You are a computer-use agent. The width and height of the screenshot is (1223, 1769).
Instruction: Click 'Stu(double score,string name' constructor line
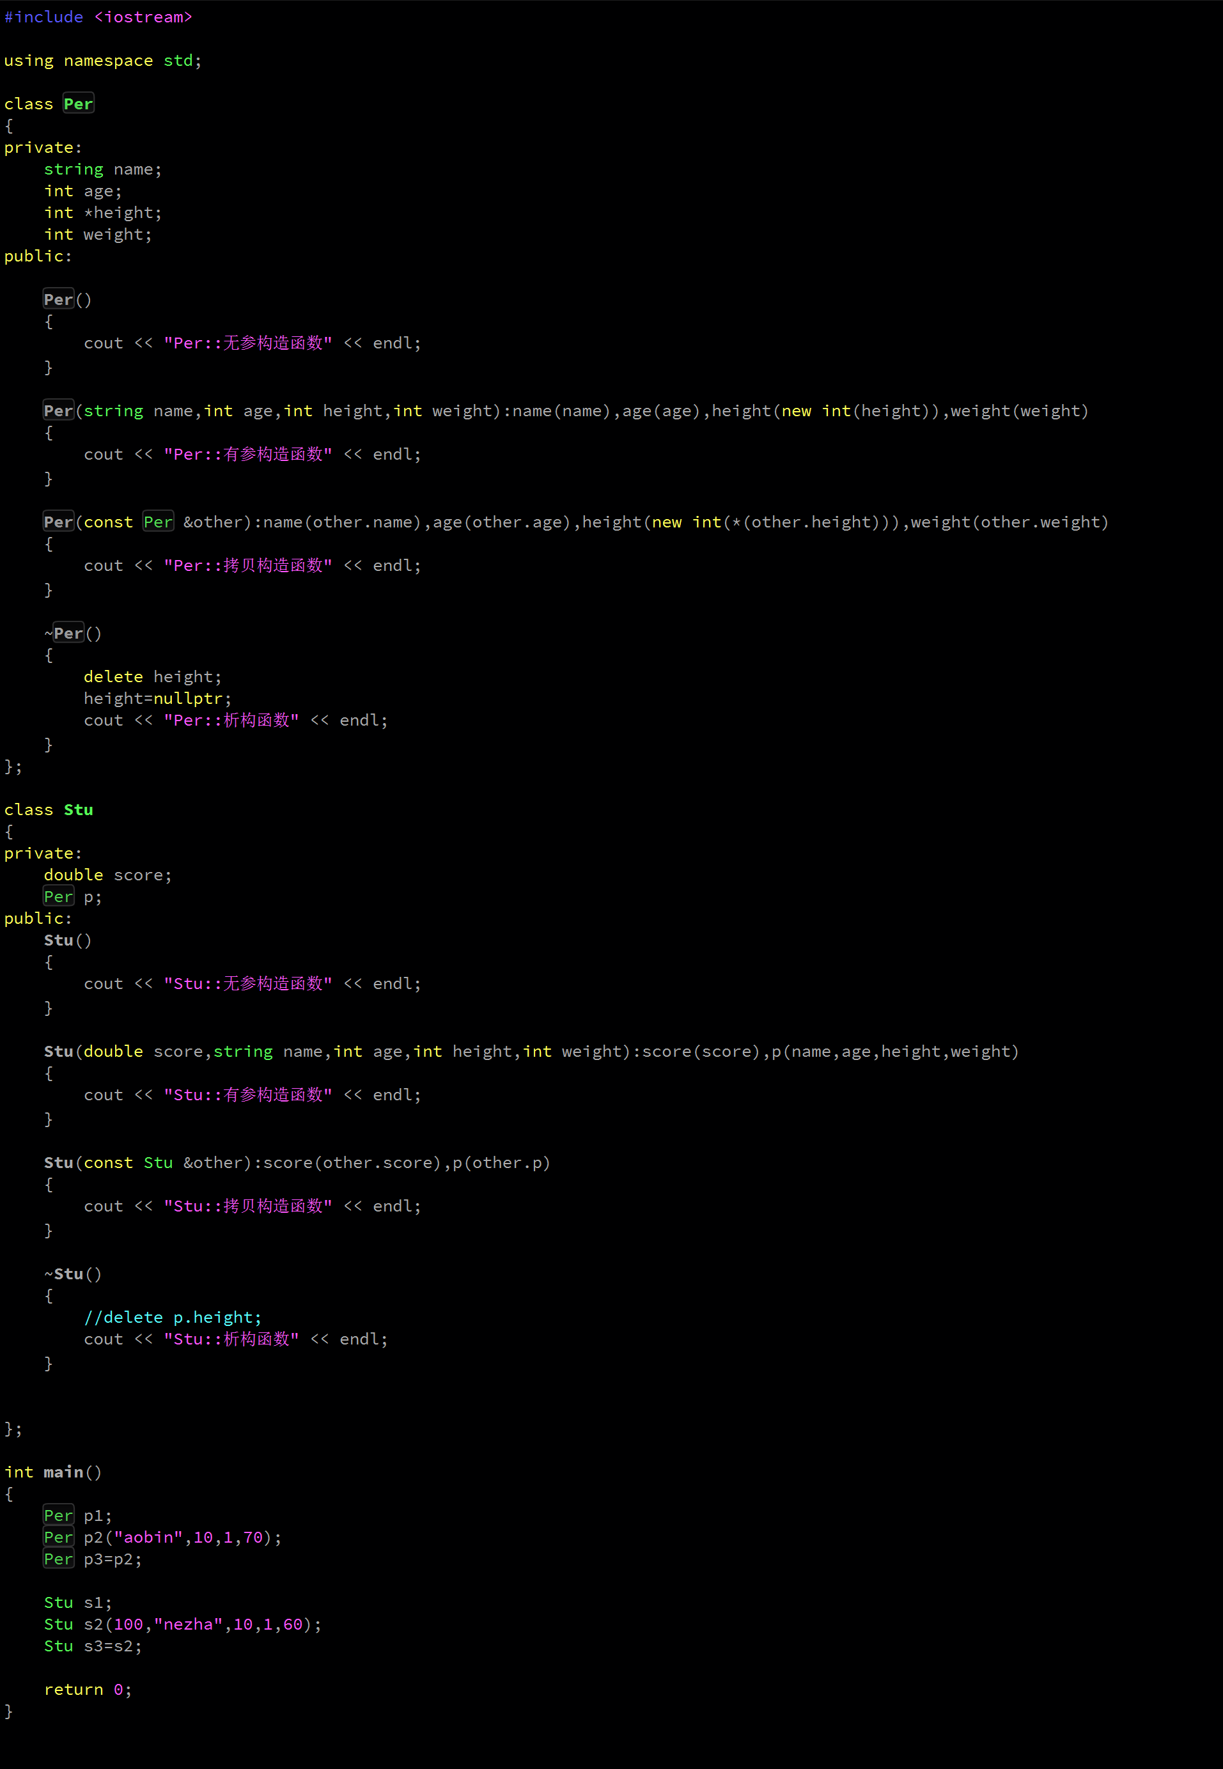(531, 1052)
